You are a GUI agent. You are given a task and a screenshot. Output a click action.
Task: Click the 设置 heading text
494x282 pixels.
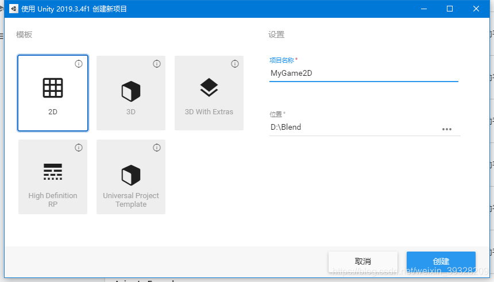pos(276,34)
